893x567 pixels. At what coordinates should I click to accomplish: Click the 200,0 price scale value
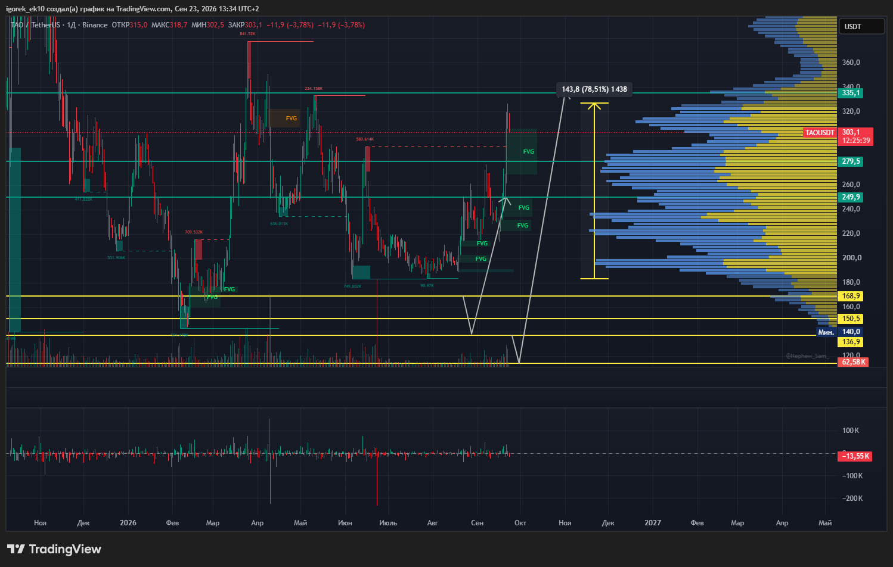click(x=851, y=258)
